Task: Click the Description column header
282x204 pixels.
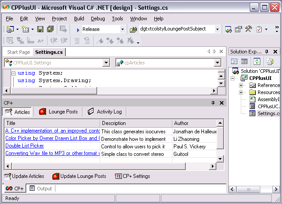Action: click(136, 123)
